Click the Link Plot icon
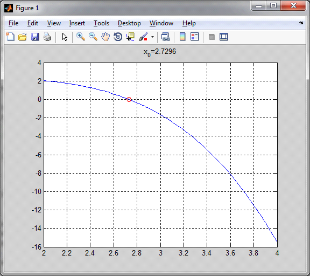This screenshot has height=276, width=310. click(x=165, y=37)
